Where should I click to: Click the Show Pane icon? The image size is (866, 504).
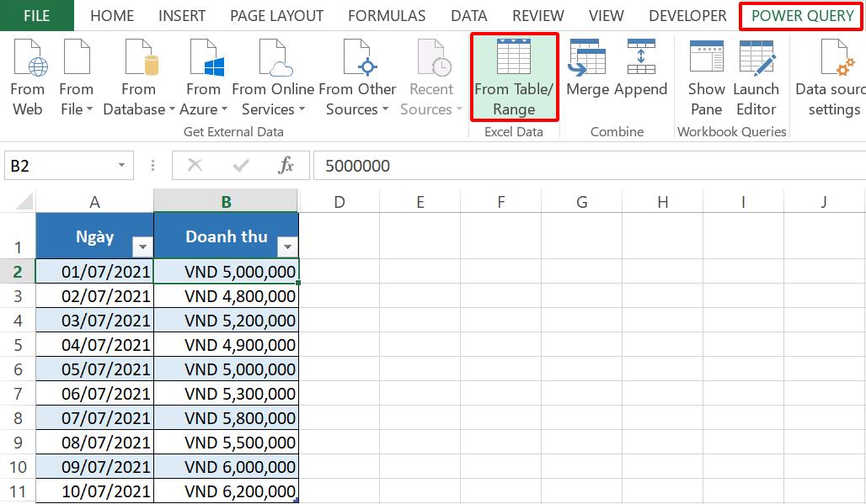(706, 74)
